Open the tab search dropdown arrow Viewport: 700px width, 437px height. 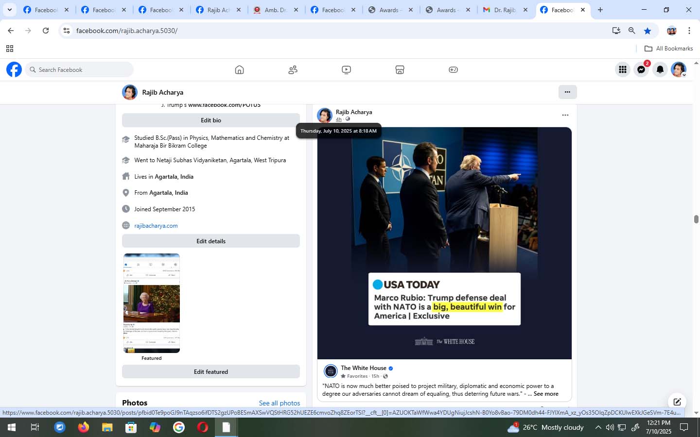9,10
